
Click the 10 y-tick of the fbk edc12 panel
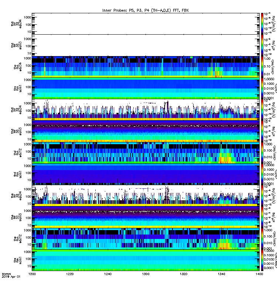[29, 244]
